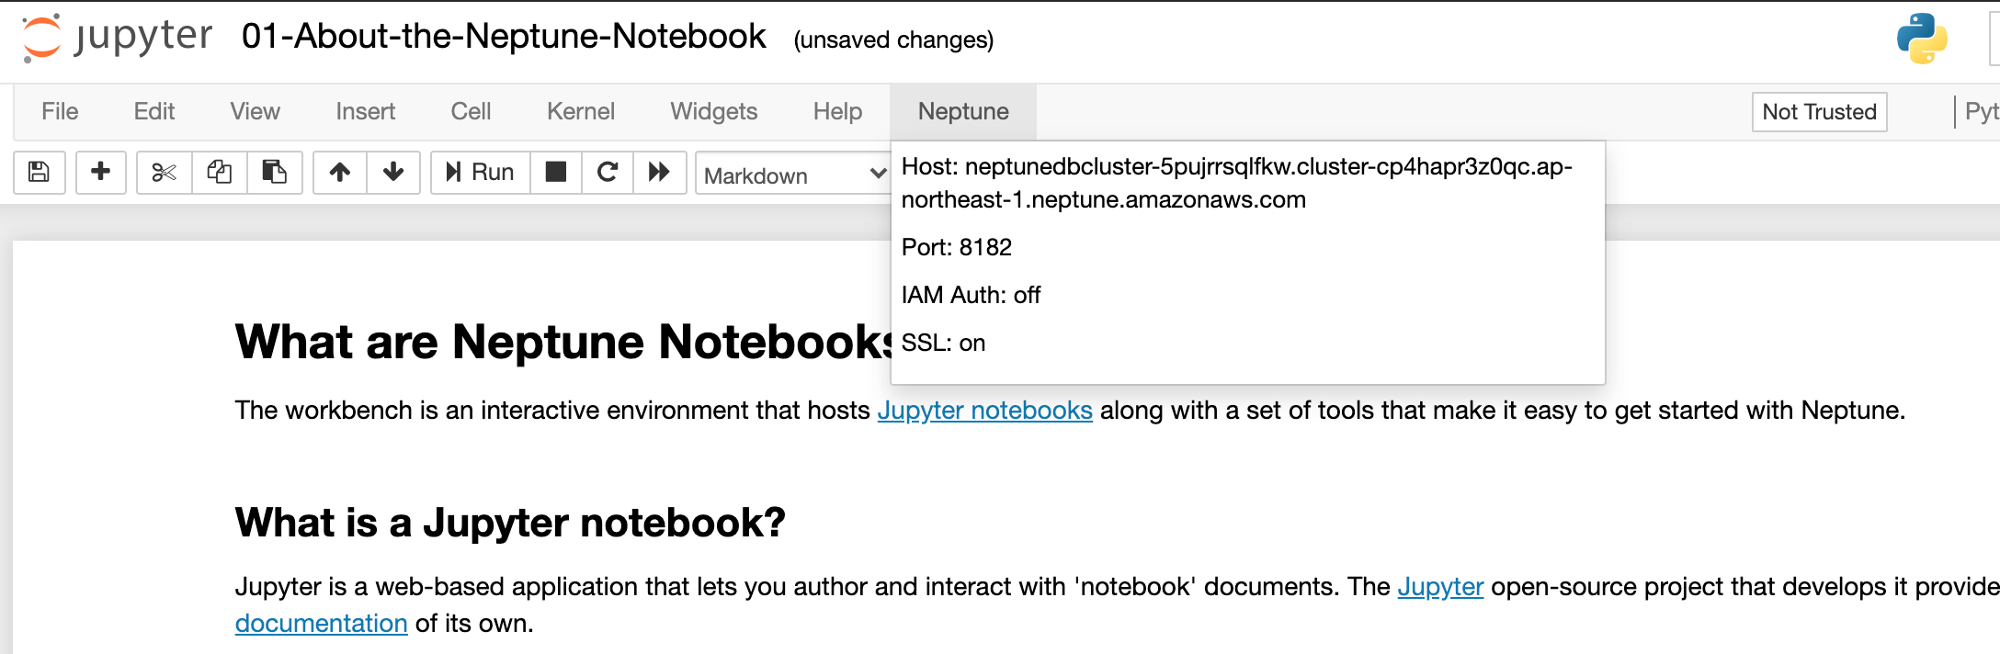The height and width of the screenshot is (654, 2000).
Task: Open the File menu
Action: [60, 111]
